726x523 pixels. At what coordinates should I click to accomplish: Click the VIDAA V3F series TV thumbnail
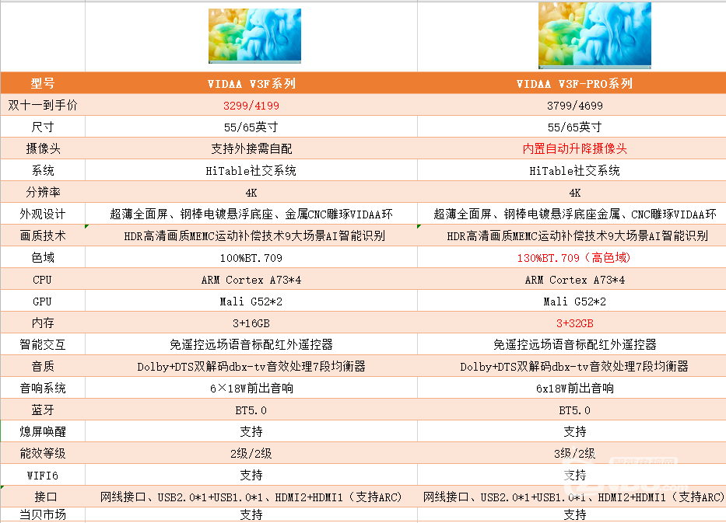[x=254, y=36]
